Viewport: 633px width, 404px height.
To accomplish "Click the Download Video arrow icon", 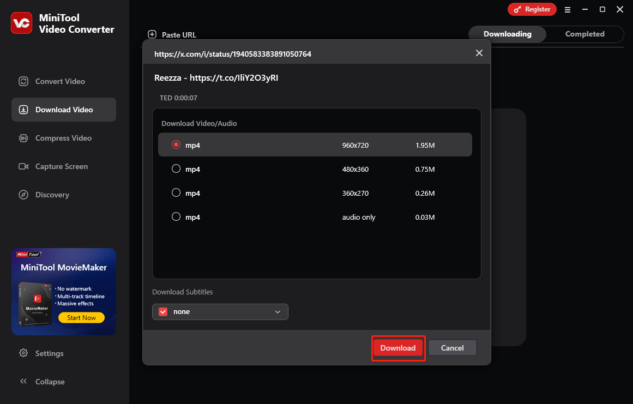I will click(x=23, y=110).
